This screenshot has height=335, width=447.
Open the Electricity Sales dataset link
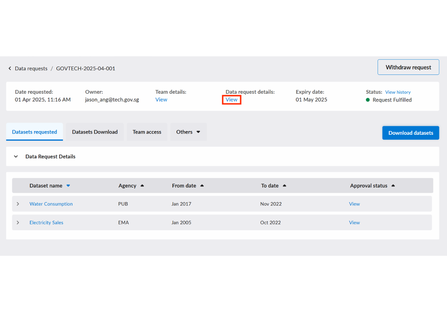click(46, 223)
